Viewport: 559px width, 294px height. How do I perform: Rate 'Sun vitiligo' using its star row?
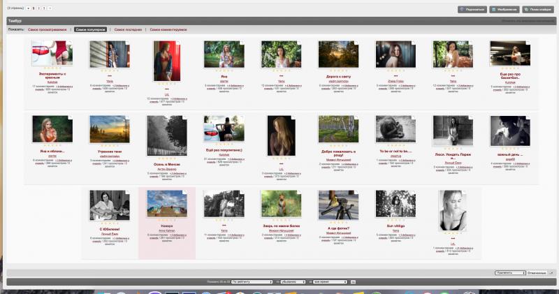(x=395, y=221)
